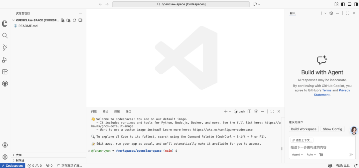This screenshot has height=168, width=359.
Task: Open the Agent mode dropdown
Action: [x=297, y=154]
